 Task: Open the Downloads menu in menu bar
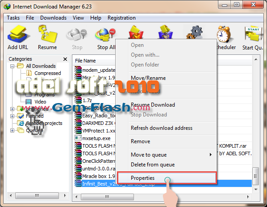[53, 18]
